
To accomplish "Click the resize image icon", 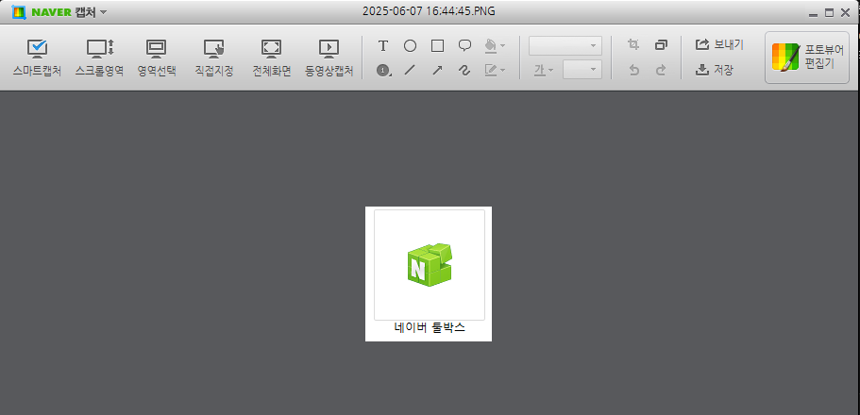I will (661, 45).
